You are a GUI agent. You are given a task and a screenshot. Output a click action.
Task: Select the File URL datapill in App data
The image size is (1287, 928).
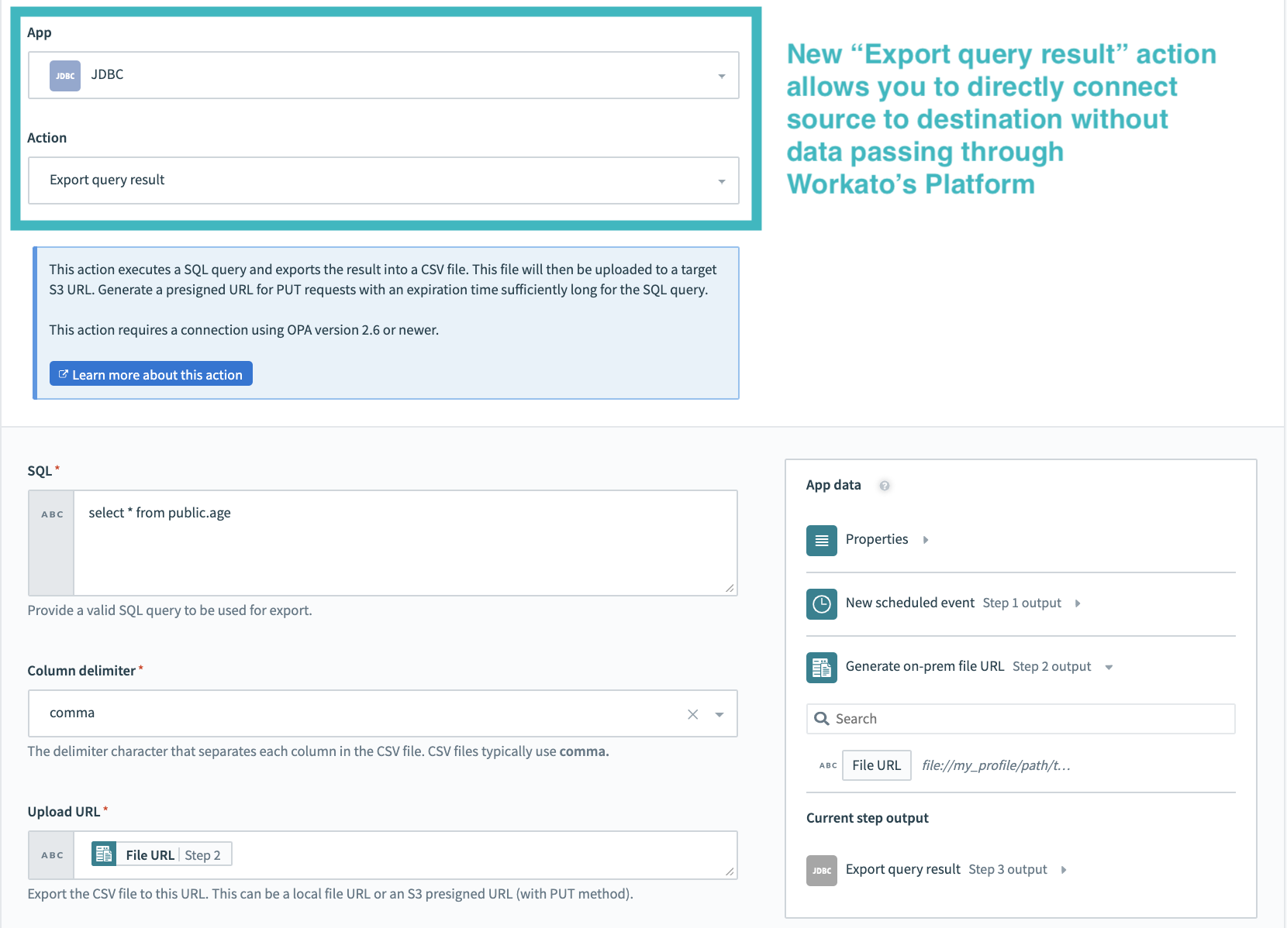(x=876, y=765)
